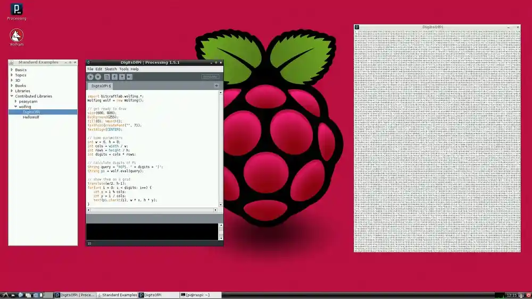This screenshot has height=299, width=532.
Task: Click the Save sketch toolbar button
Action: coord(122,77)
